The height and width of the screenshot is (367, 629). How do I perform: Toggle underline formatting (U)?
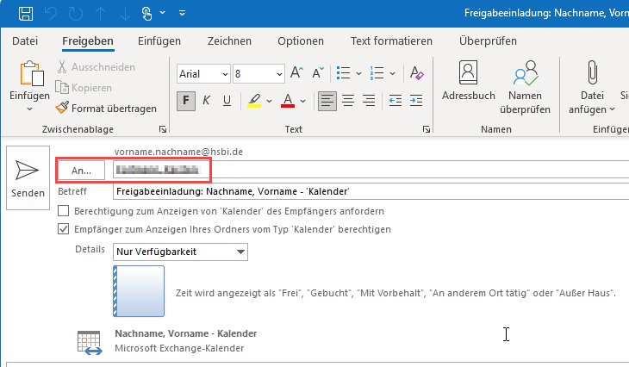(x=227, y=101)
